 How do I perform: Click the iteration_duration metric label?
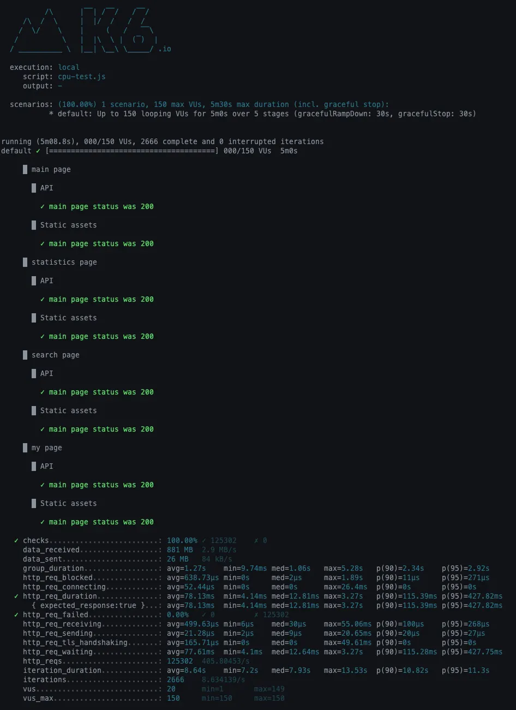(62, 671)
